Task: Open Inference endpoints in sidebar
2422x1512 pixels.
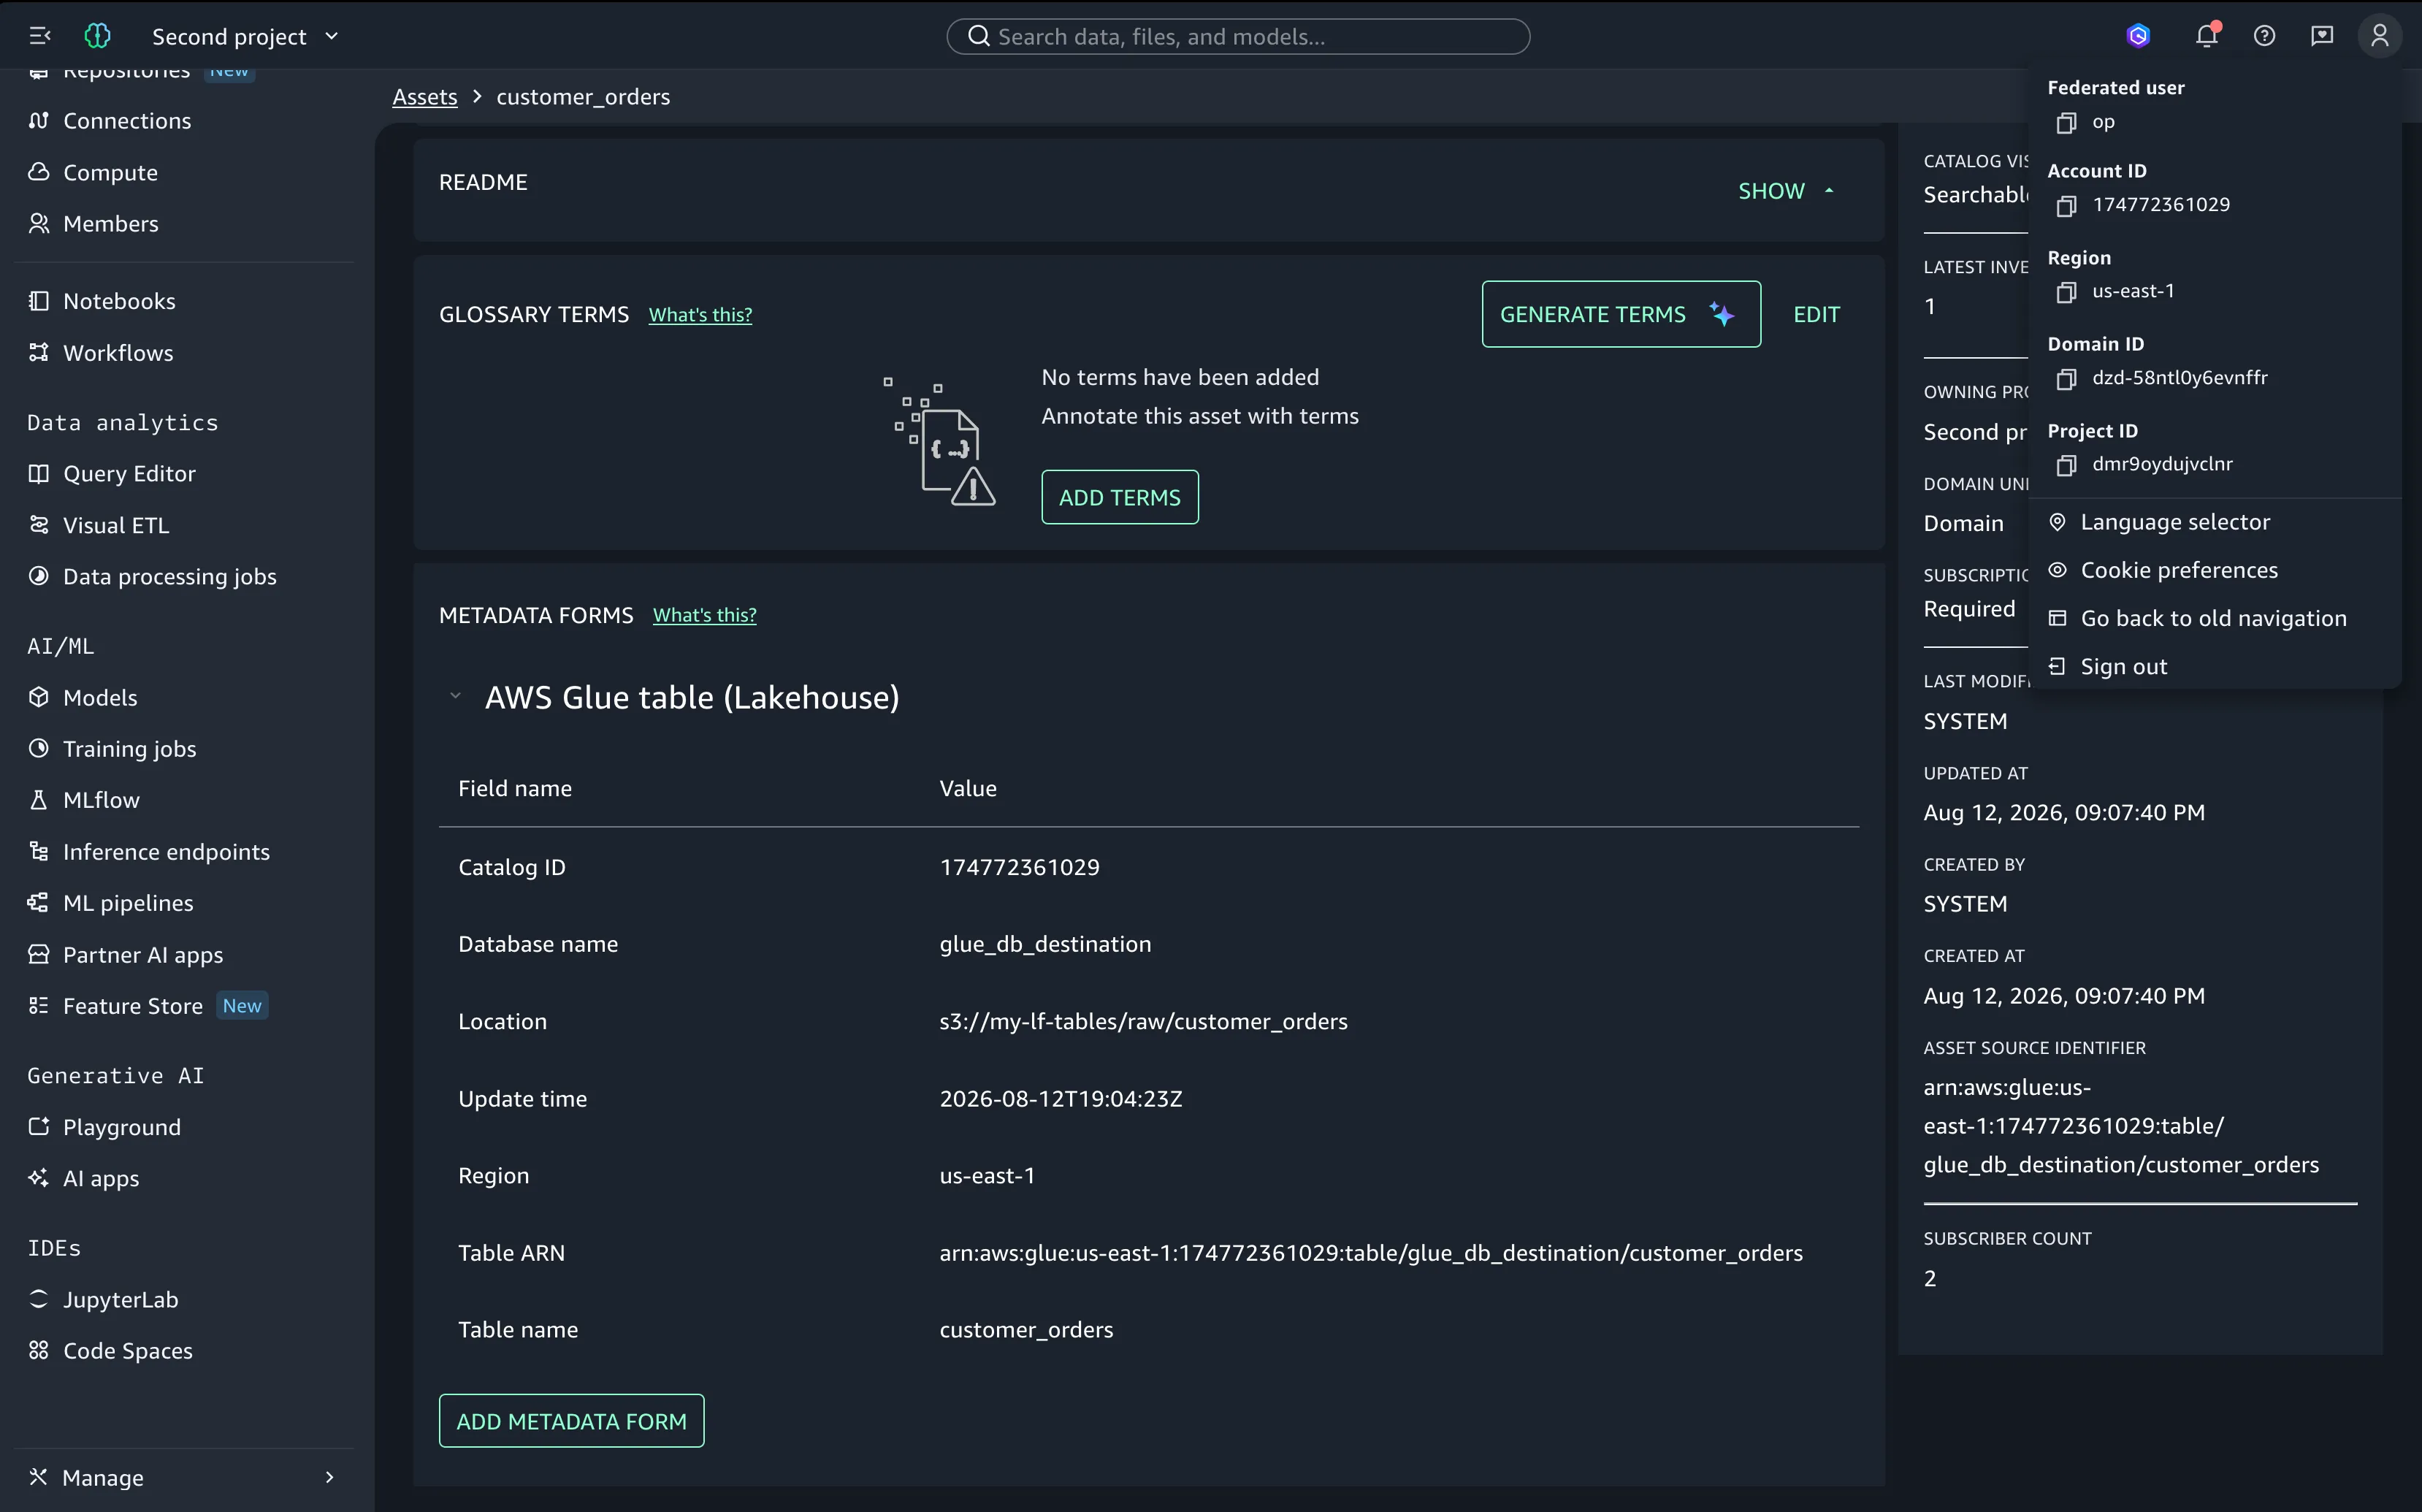Action: point(166,852)
